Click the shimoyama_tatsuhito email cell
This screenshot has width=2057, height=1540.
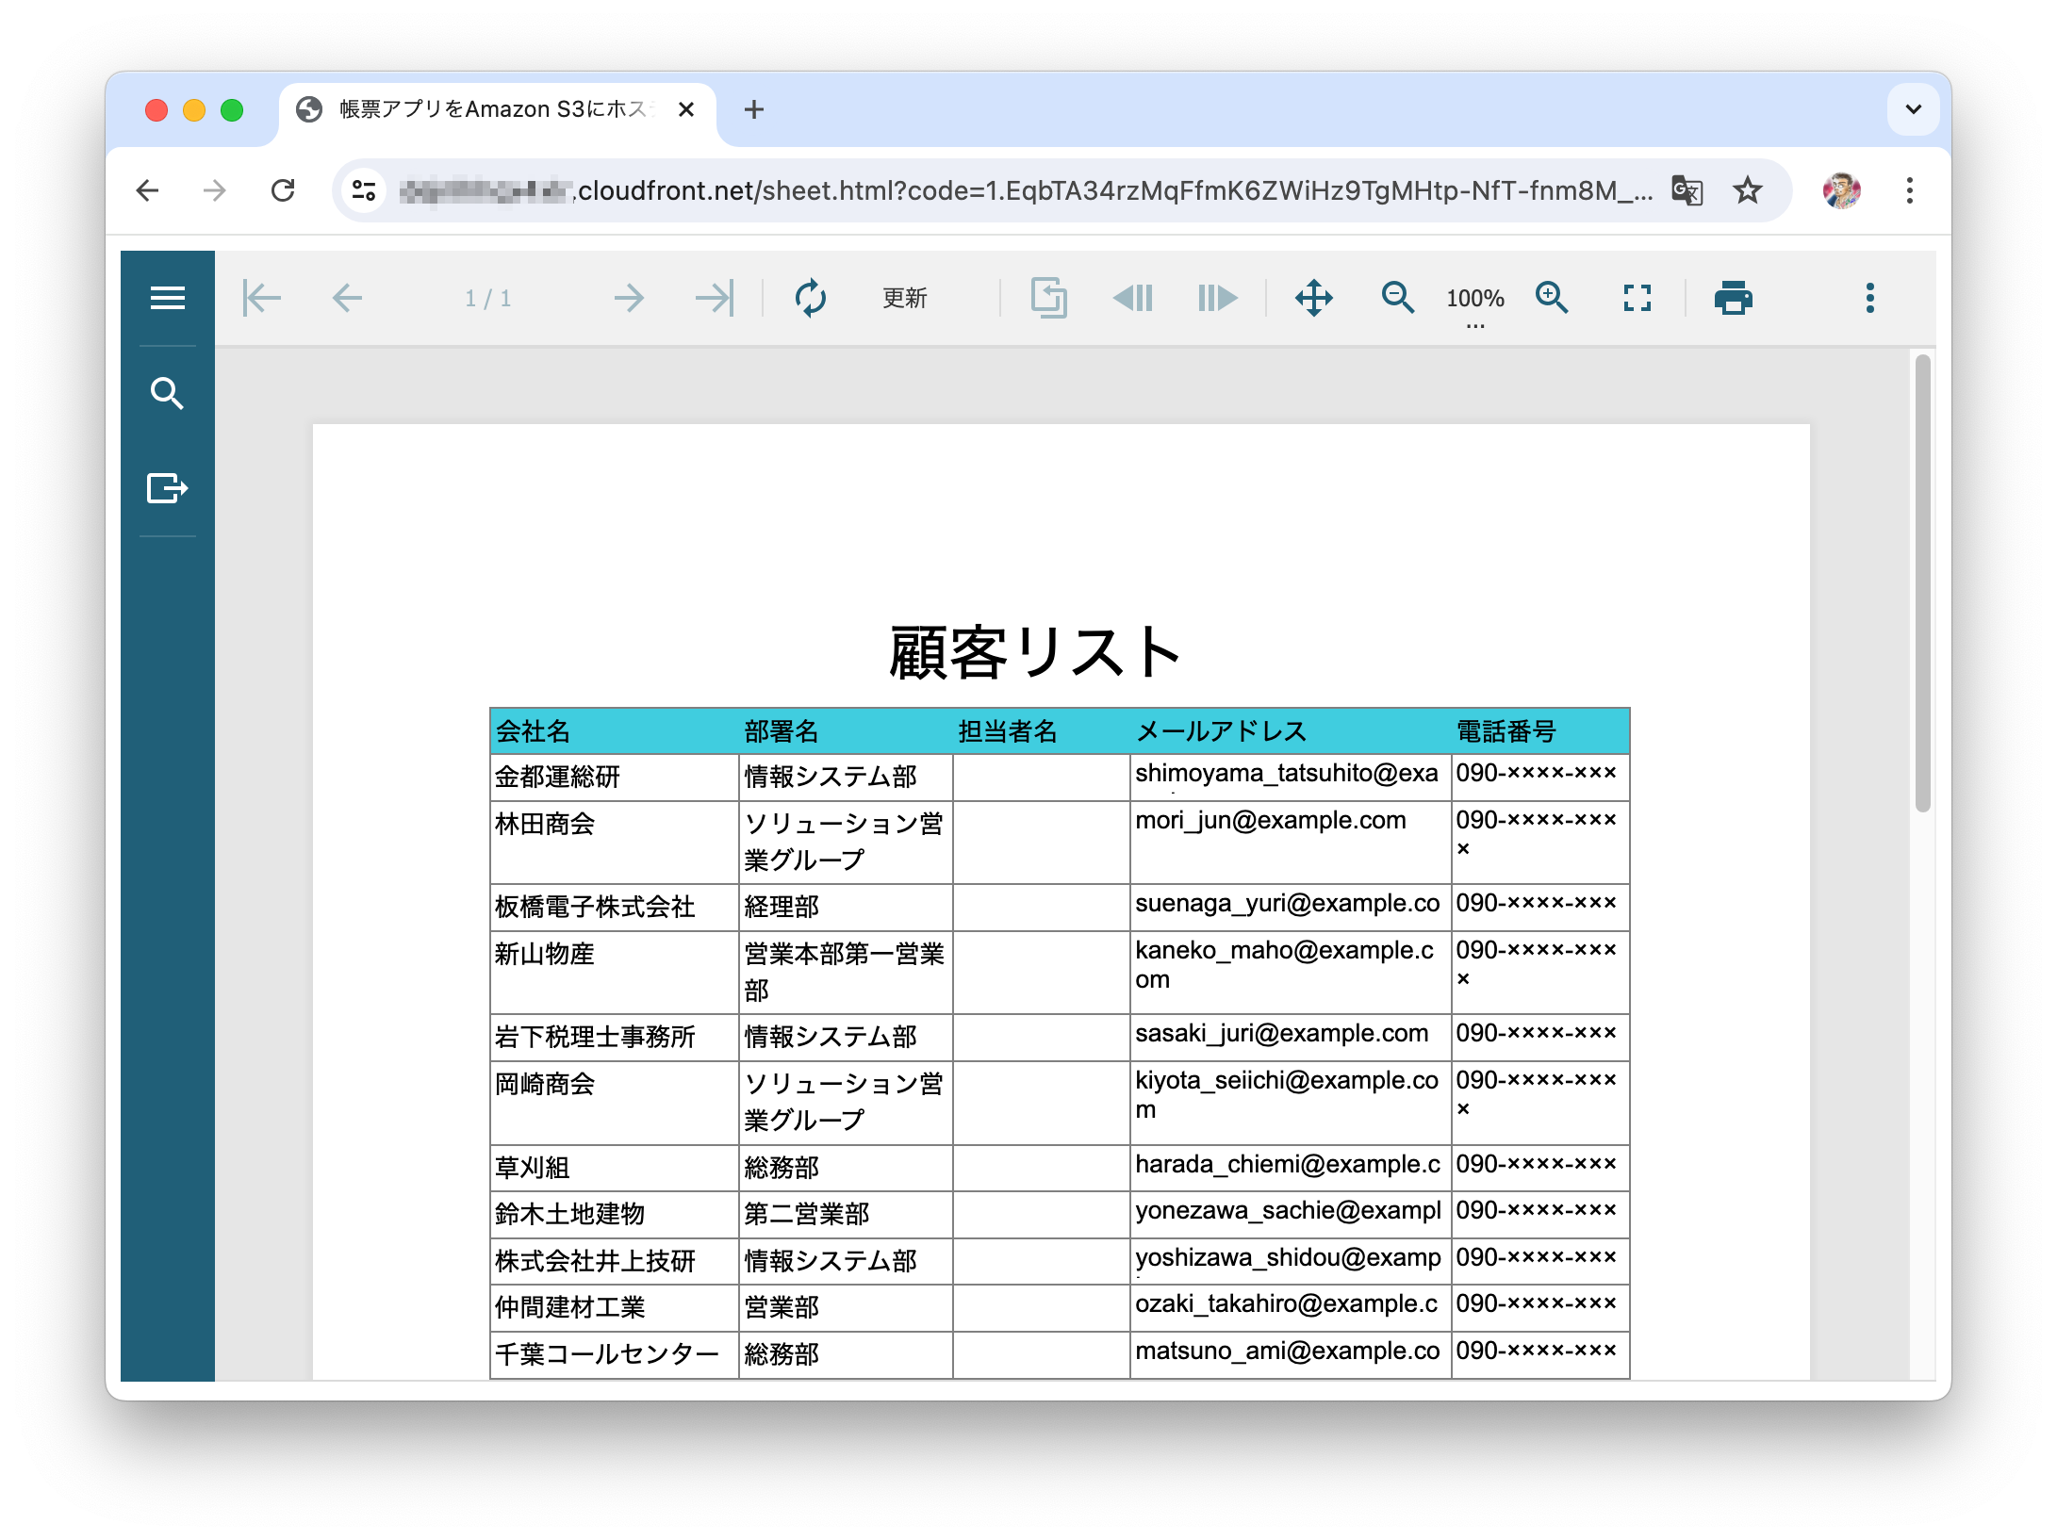tap(1291, 778)
